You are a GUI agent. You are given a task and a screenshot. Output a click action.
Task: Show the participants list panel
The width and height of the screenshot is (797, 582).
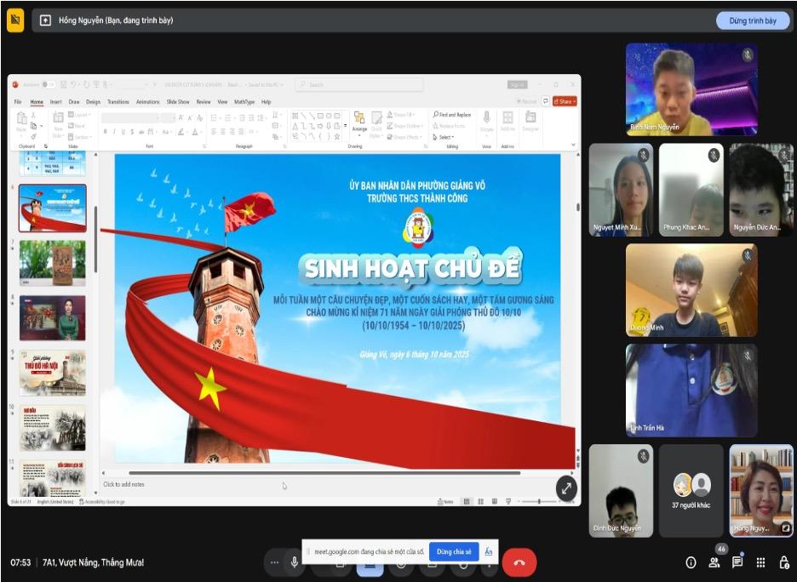(x=714, y=562)
